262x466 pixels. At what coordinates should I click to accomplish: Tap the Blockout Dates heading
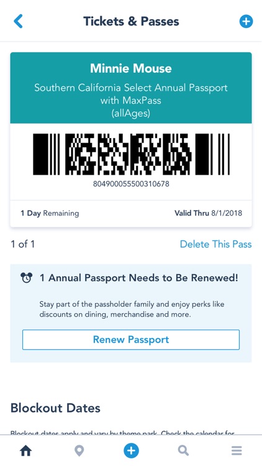pyautogui.click(x=55, y=408)
